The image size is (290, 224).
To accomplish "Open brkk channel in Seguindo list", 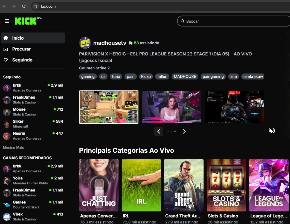I will tap(33, 88).
